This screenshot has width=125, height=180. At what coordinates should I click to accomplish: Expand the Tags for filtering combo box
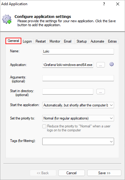(78, 141)
